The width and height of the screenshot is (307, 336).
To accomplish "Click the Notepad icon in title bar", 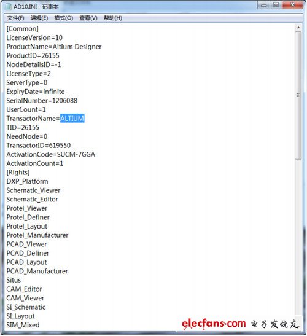I will (x=8, y=6).
